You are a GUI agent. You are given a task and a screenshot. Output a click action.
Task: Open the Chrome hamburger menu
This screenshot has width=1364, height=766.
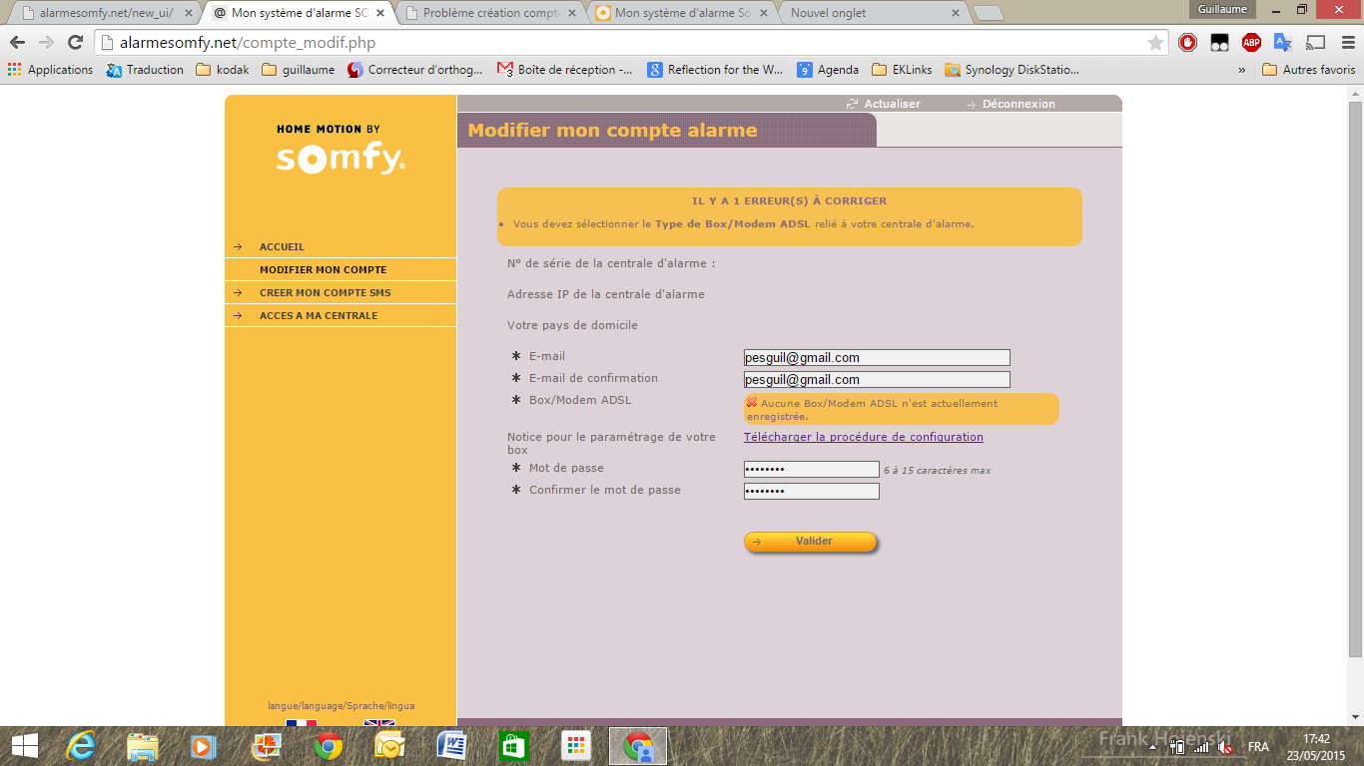(1347, 42)
